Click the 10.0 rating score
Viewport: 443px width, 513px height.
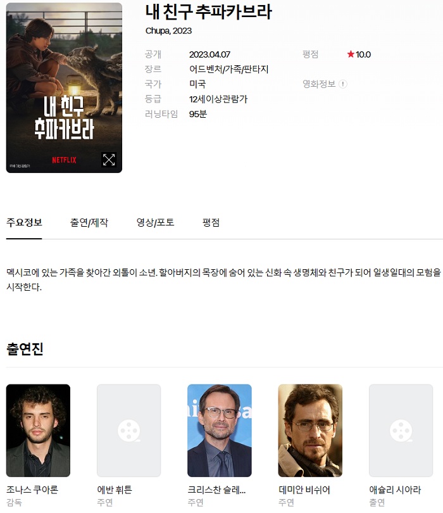coord(363,54)
